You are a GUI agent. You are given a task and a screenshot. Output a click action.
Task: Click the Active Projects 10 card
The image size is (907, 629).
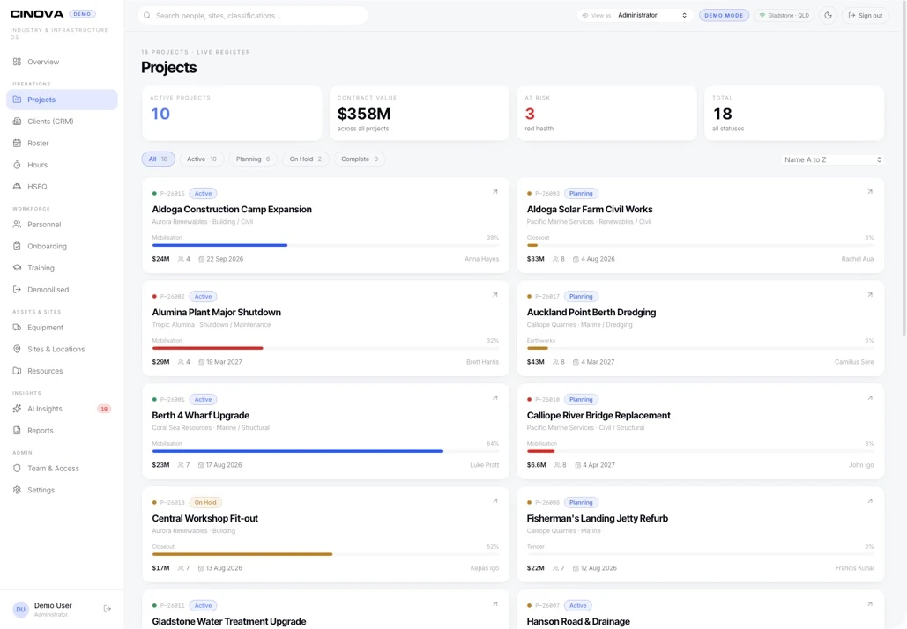click(x=232, y=114)
